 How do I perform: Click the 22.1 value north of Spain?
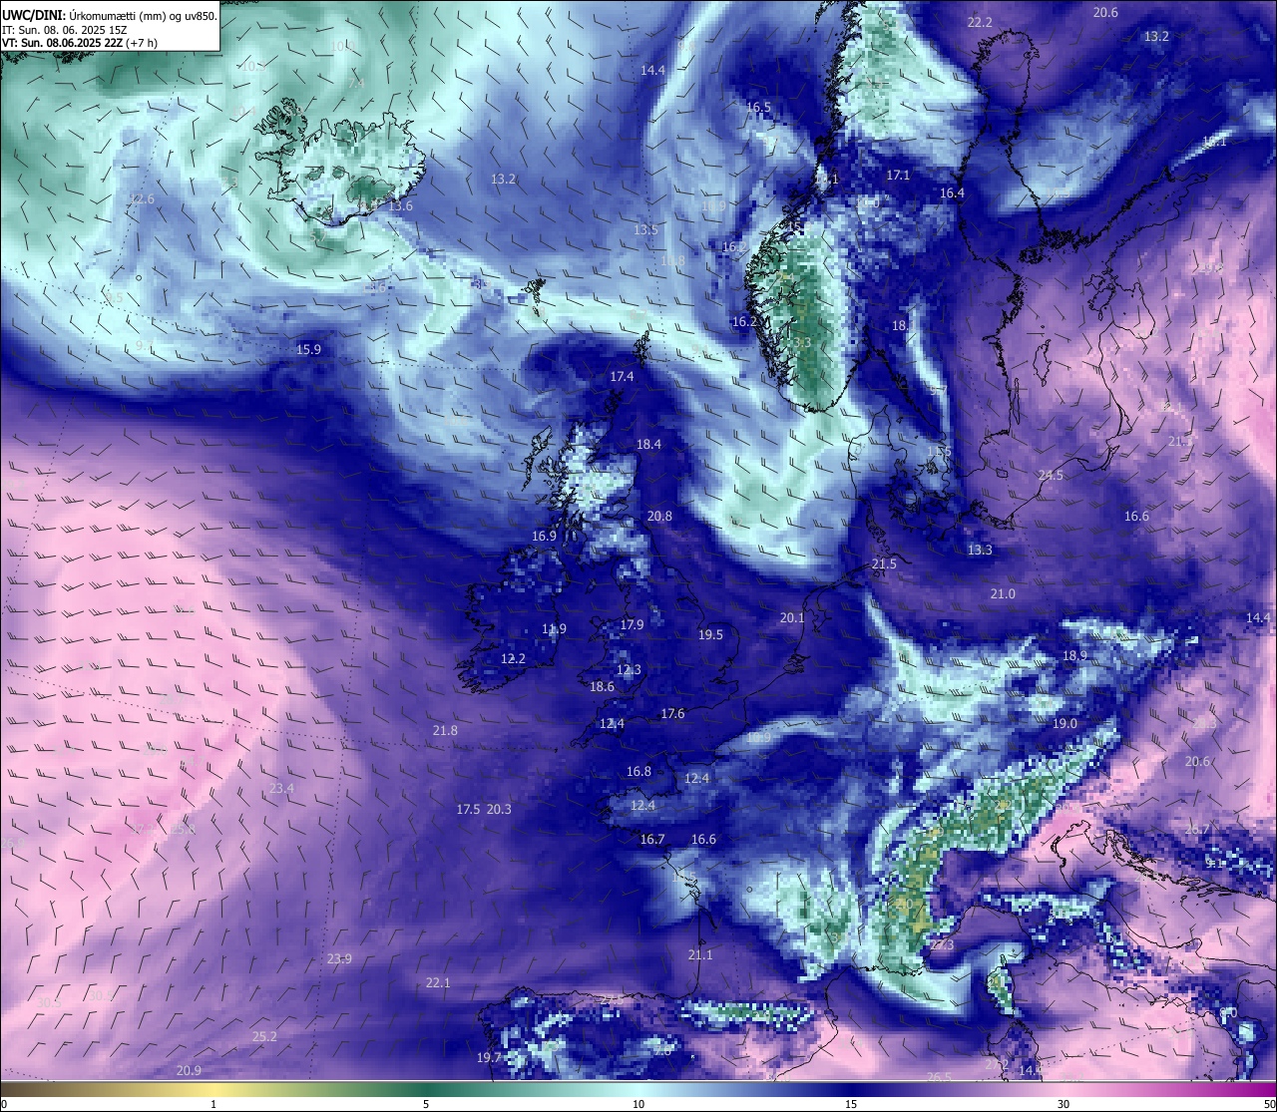click(x=438, y=982)
